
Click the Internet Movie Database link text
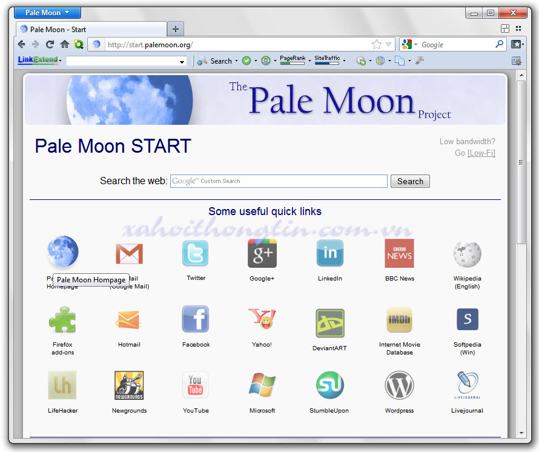(400, 348)
